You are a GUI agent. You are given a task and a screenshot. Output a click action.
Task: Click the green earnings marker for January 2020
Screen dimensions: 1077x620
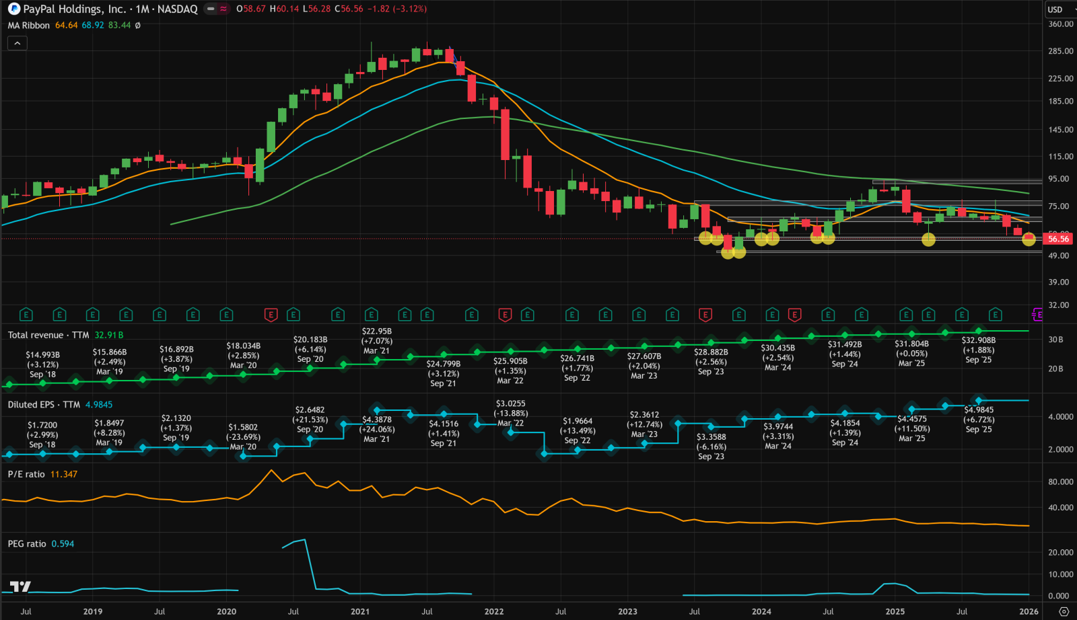226,315
